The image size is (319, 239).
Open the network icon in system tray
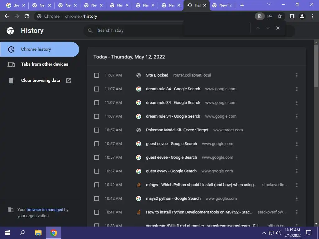tap(271, 233)
